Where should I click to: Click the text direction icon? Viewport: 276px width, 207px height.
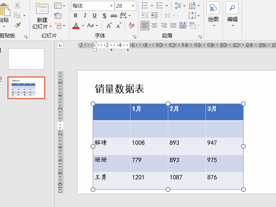click(x=192, y=6)
